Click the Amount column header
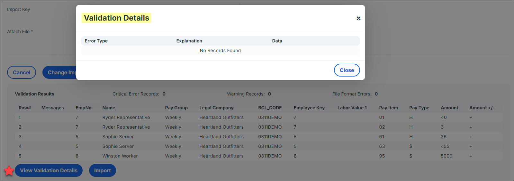 tap(449, 108)
